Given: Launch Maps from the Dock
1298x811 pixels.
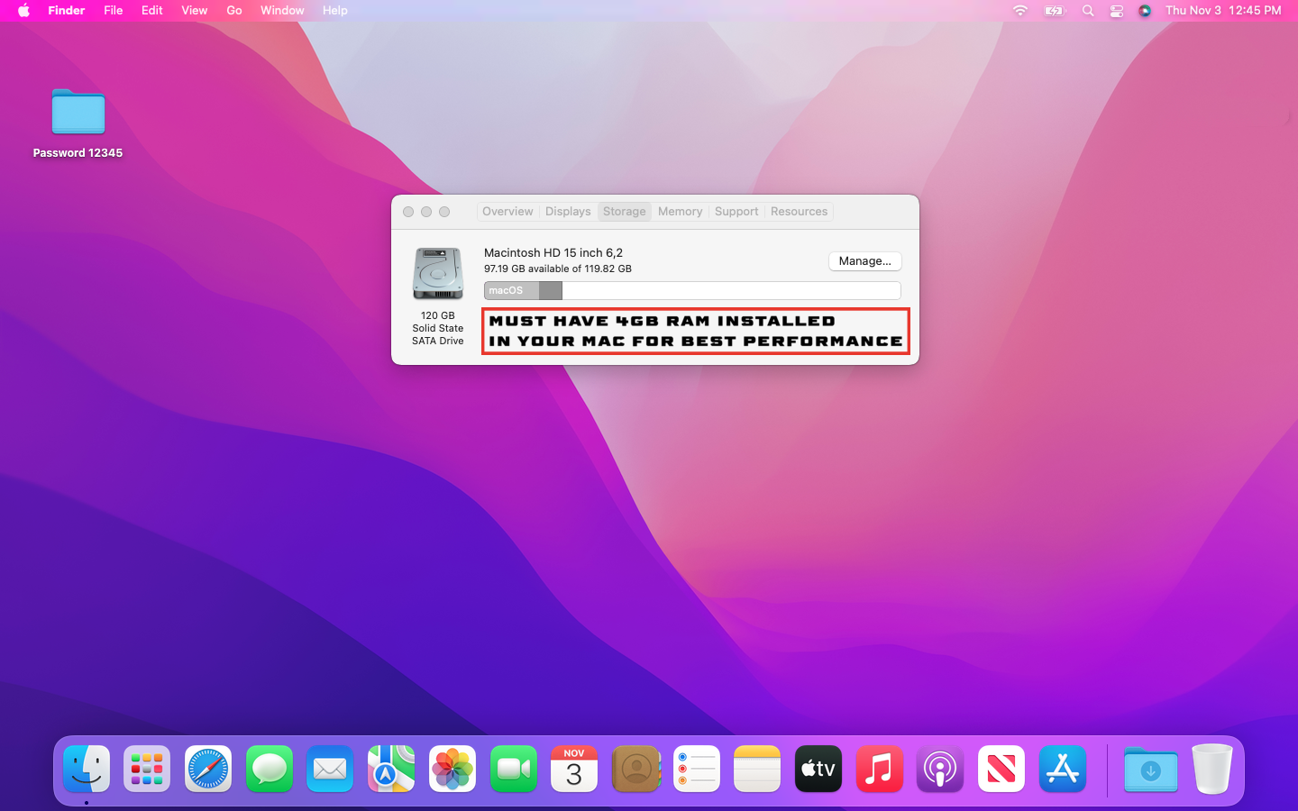Looking at the screenshot, I should point(391,769).
